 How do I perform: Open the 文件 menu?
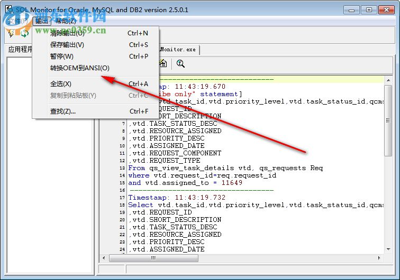click(17, 21)
